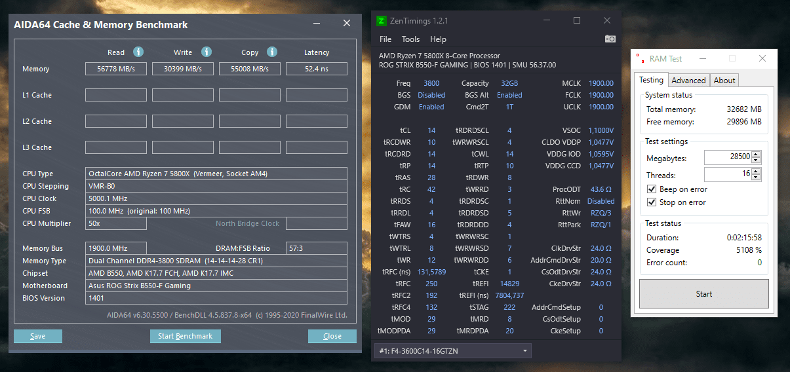Switch to the Testing tab in RAM Test
The image size is (790, 372).
point(651,80)
